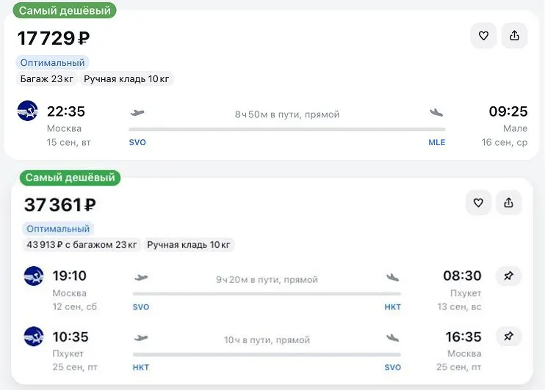Favorite the 17 729 ₽ Malé ticket
The height and width of the screenshot is (390, 545).
[483, 36]
